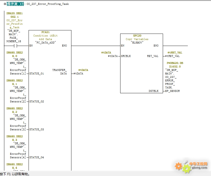Viewport: 211px width, 176px height.
Task: Click address DB680.DBX28.2 label
Action: point(15,110)
